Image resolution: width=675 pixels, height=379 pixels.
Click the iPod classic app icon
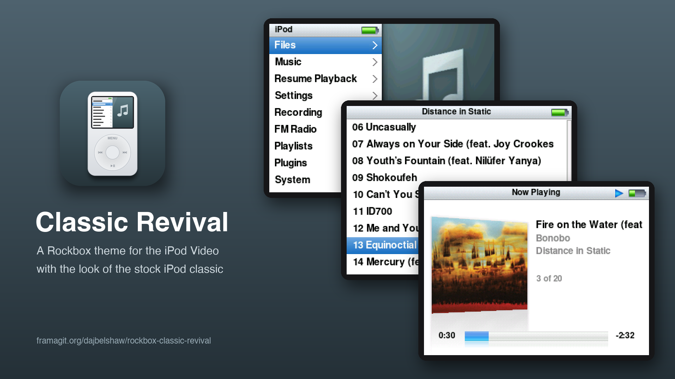pos(112,133)
